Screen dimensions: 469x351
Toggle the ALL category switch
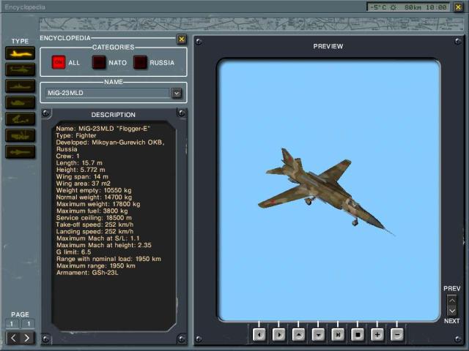tap(59, 62)
